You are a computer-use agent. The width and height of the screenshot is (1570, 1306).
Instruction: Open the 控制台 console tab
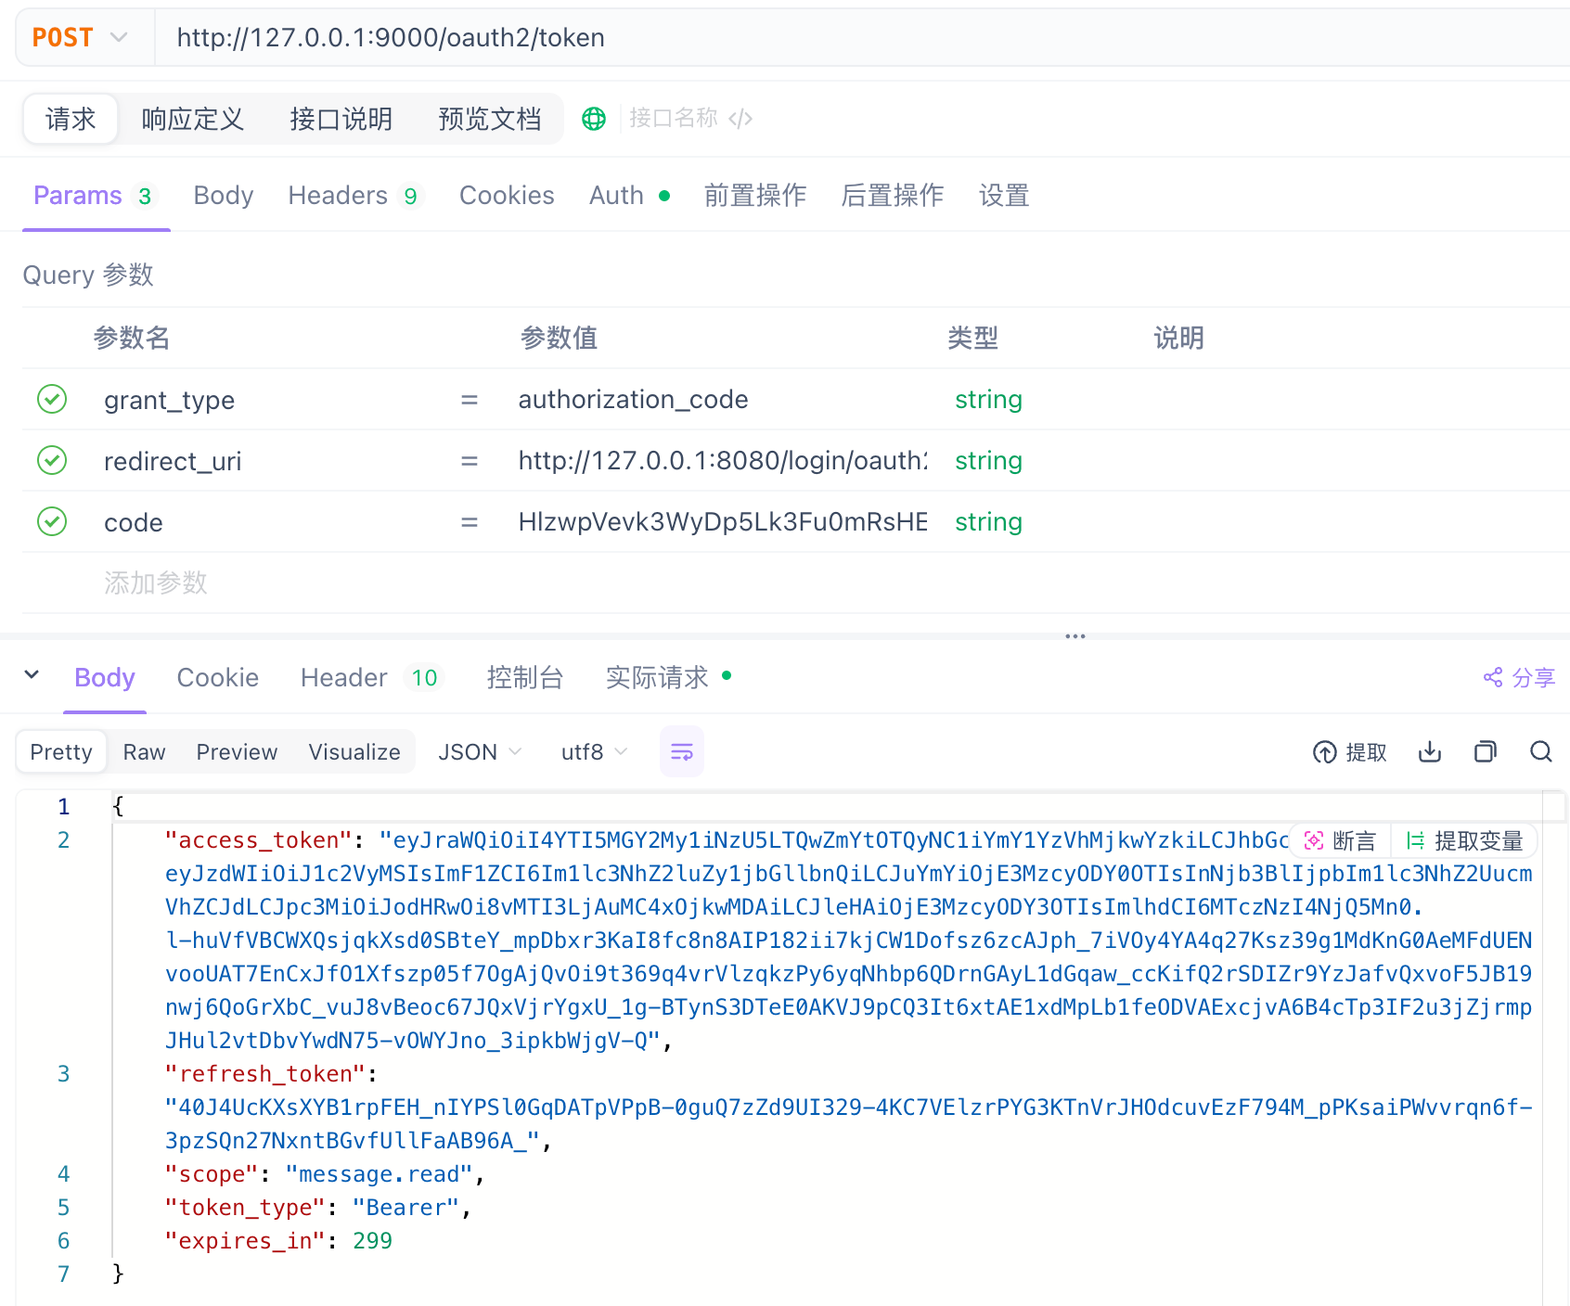point(525,678)
